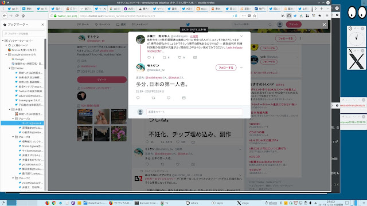Go to the Firefox home page icon
The height and width of the screenshot is (206, 367).
(x=23, y=15)
